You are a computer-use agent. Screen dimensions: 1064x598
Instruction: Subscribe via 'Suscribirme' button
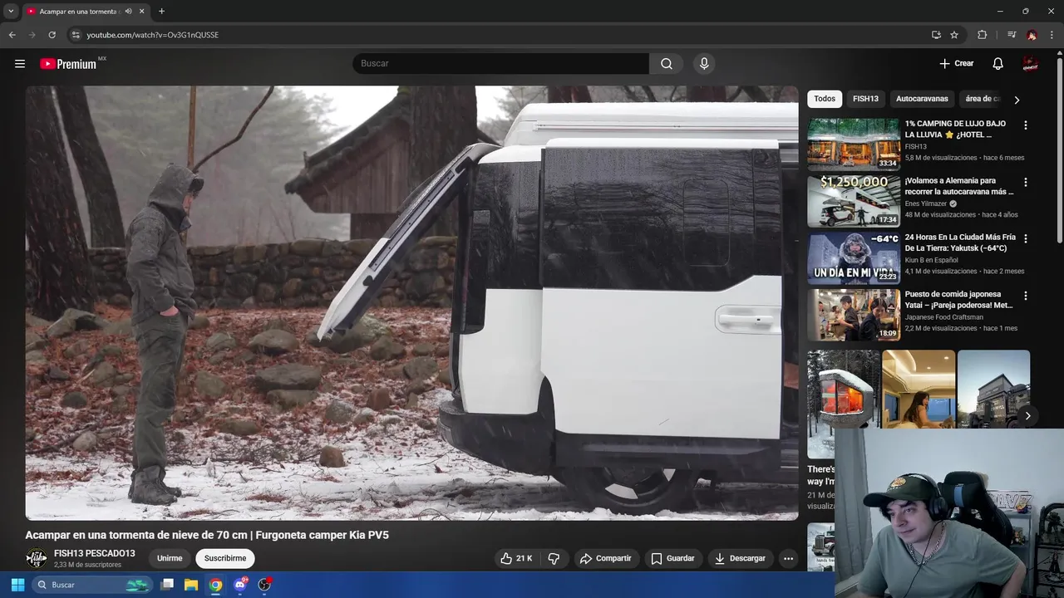tap(225, 558)
